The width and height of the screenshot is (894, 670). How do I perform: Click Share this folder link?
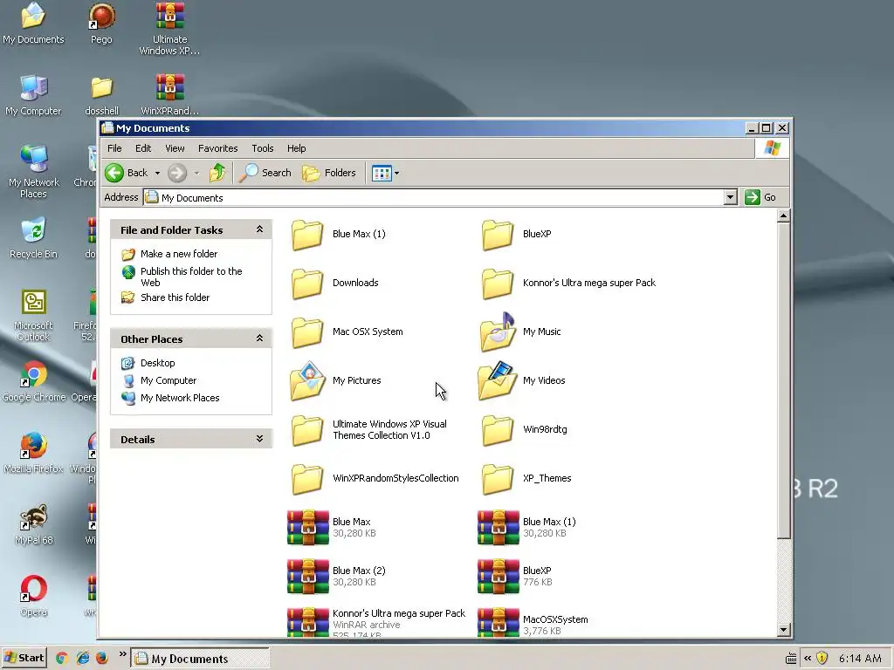175,297
